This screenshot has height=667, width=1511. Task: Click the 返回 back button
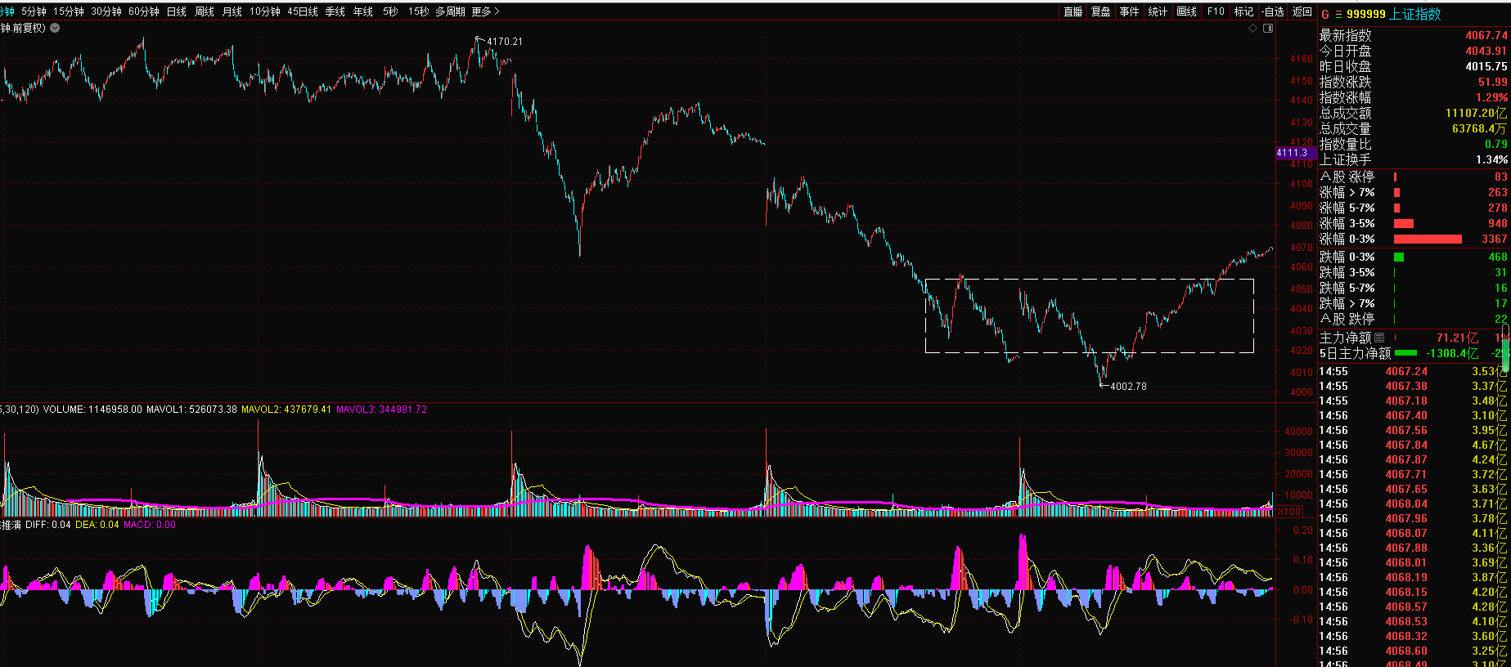1302,11
